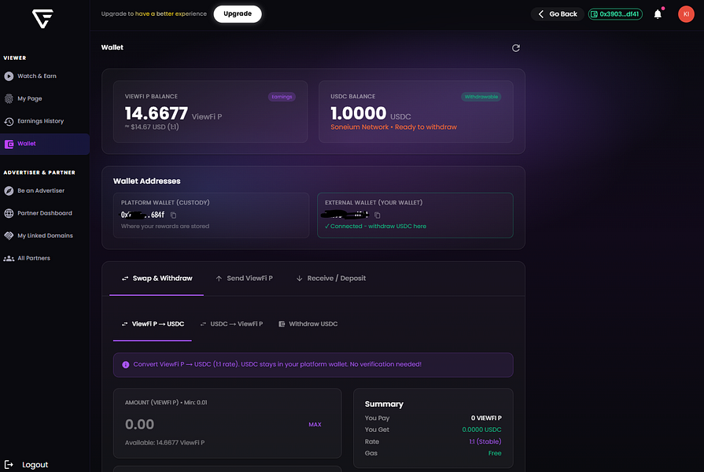
Task: Select the ViewFi P → USDC sub-tab
Action: coord(153,324)
